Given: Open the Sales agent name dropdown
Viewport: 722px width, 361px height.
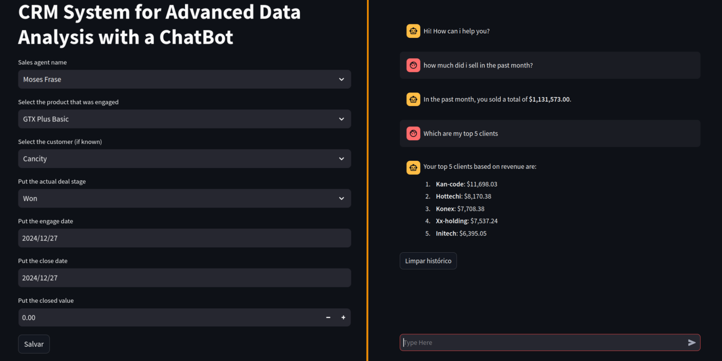Looking at the screenshot, I should coord(184,79).
